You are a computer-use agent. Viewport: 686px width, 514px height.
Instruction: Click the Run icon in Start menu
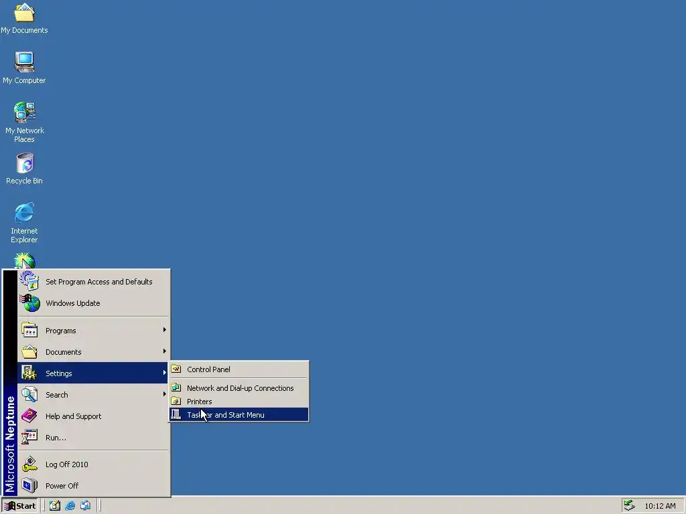pos(29,437)
